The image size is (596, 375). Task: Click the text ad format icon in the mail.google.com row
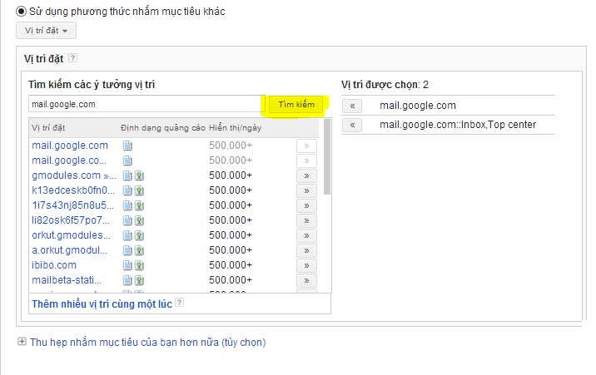(x=127, y=146)
